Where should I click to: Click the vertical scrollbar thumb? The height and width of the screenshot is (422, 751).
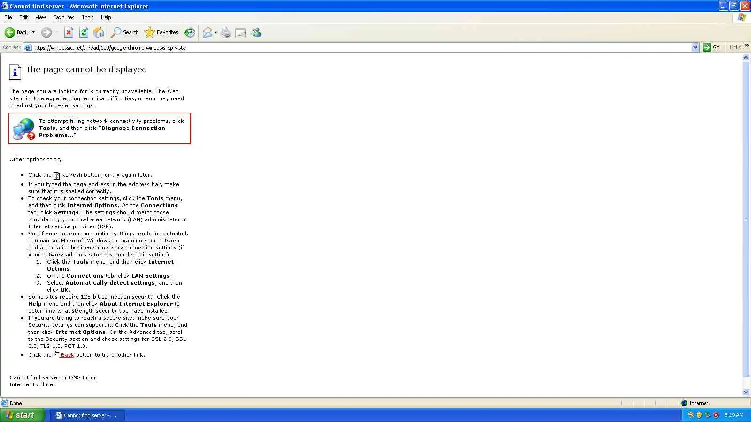[746, 219]
